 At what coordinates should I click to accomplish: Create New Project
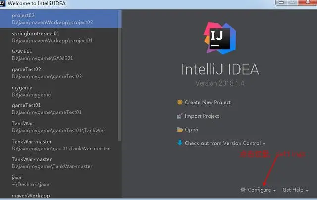coord(208,102)
